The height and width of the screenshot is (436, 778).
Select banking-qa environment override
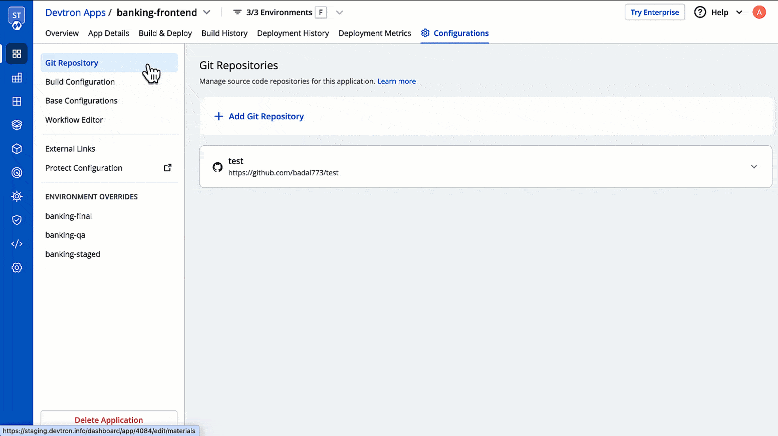pos(65,235)
